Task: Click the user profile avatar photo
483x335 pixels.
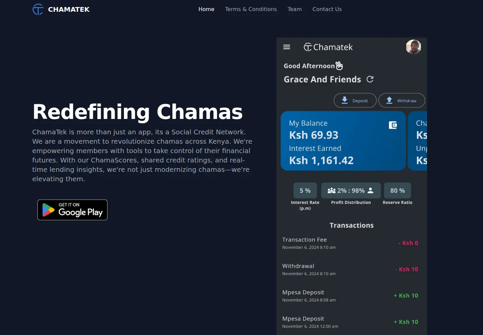Action: tap(413, 47)
